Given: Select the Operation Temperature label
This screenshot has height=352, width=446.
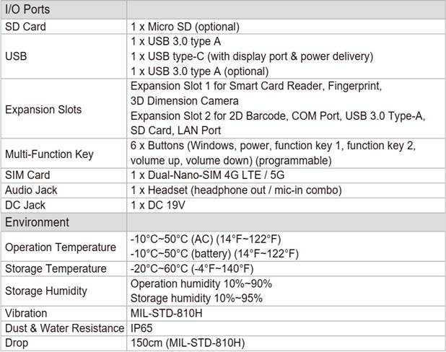Looking at the screenshot, I should pos(61,247).
